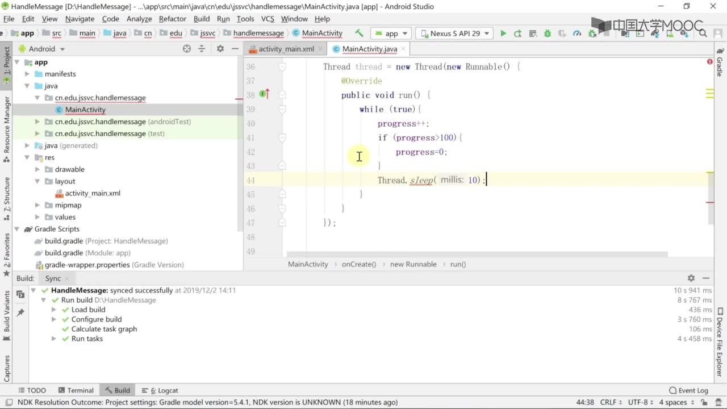The width and height of the screenshot is (727, 409).
Task: Start debugging with the green bug icon
Action: (x=548, y=34)
